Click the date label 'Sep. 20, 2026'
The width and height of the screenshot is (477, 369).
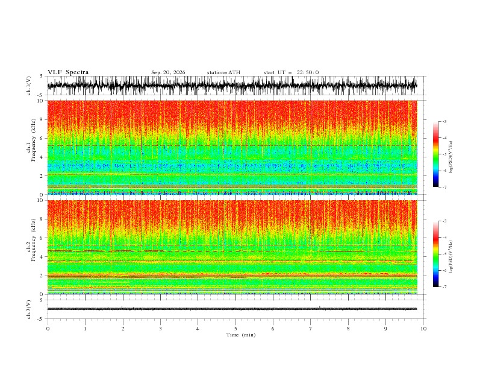tap(168, 72)
